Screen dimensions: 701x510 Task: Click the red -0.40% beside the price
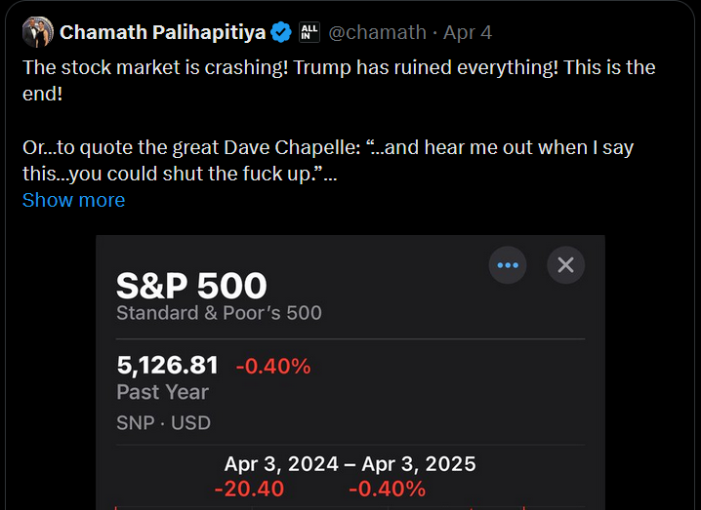tap(273, 367)
